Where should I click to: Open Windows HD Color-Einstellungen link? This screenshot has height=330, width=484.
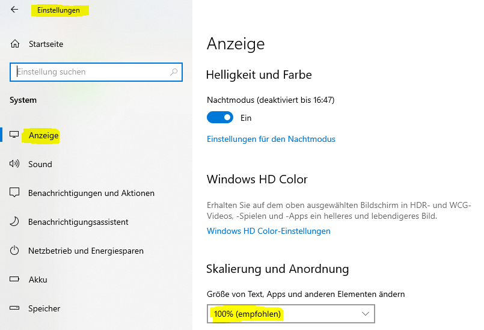tap(269, 231)
